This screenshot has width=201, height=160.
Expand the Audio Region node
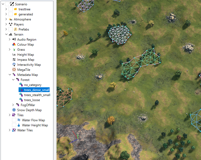(x=10, y=39)
